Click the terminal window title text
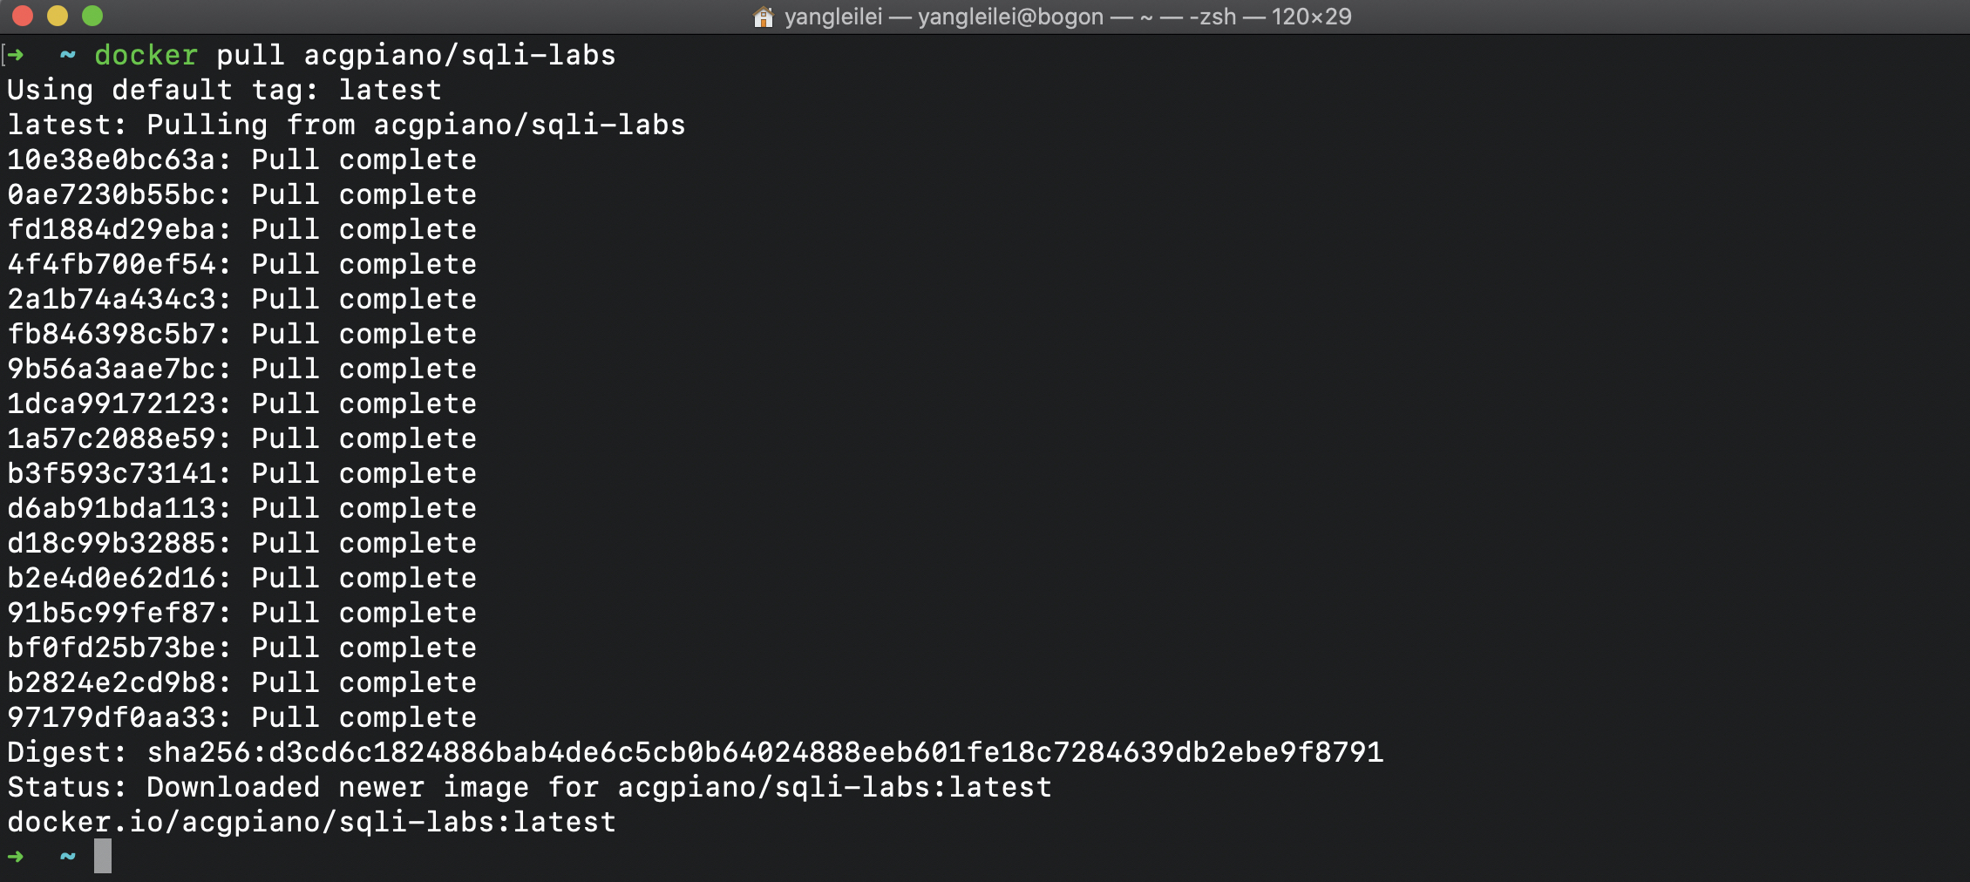The image size is (1970, 882). pos(1068,17)
